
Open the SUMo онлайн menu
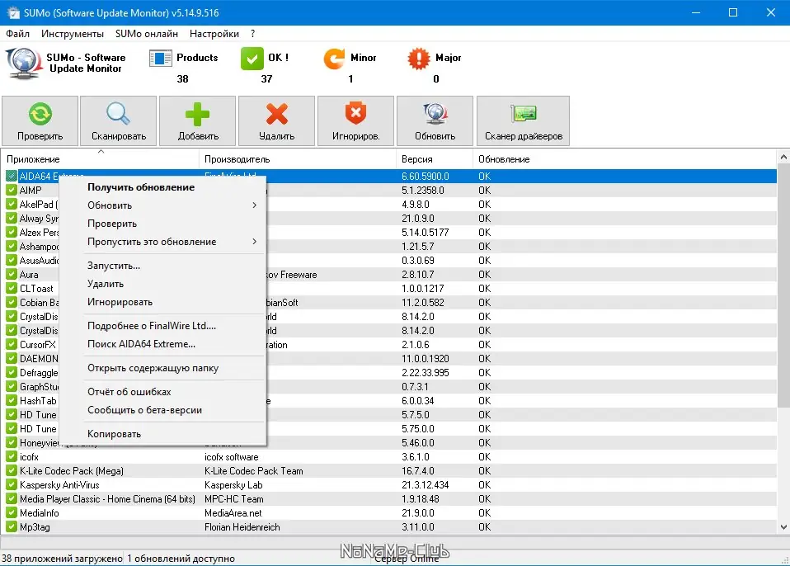(147, 34)
